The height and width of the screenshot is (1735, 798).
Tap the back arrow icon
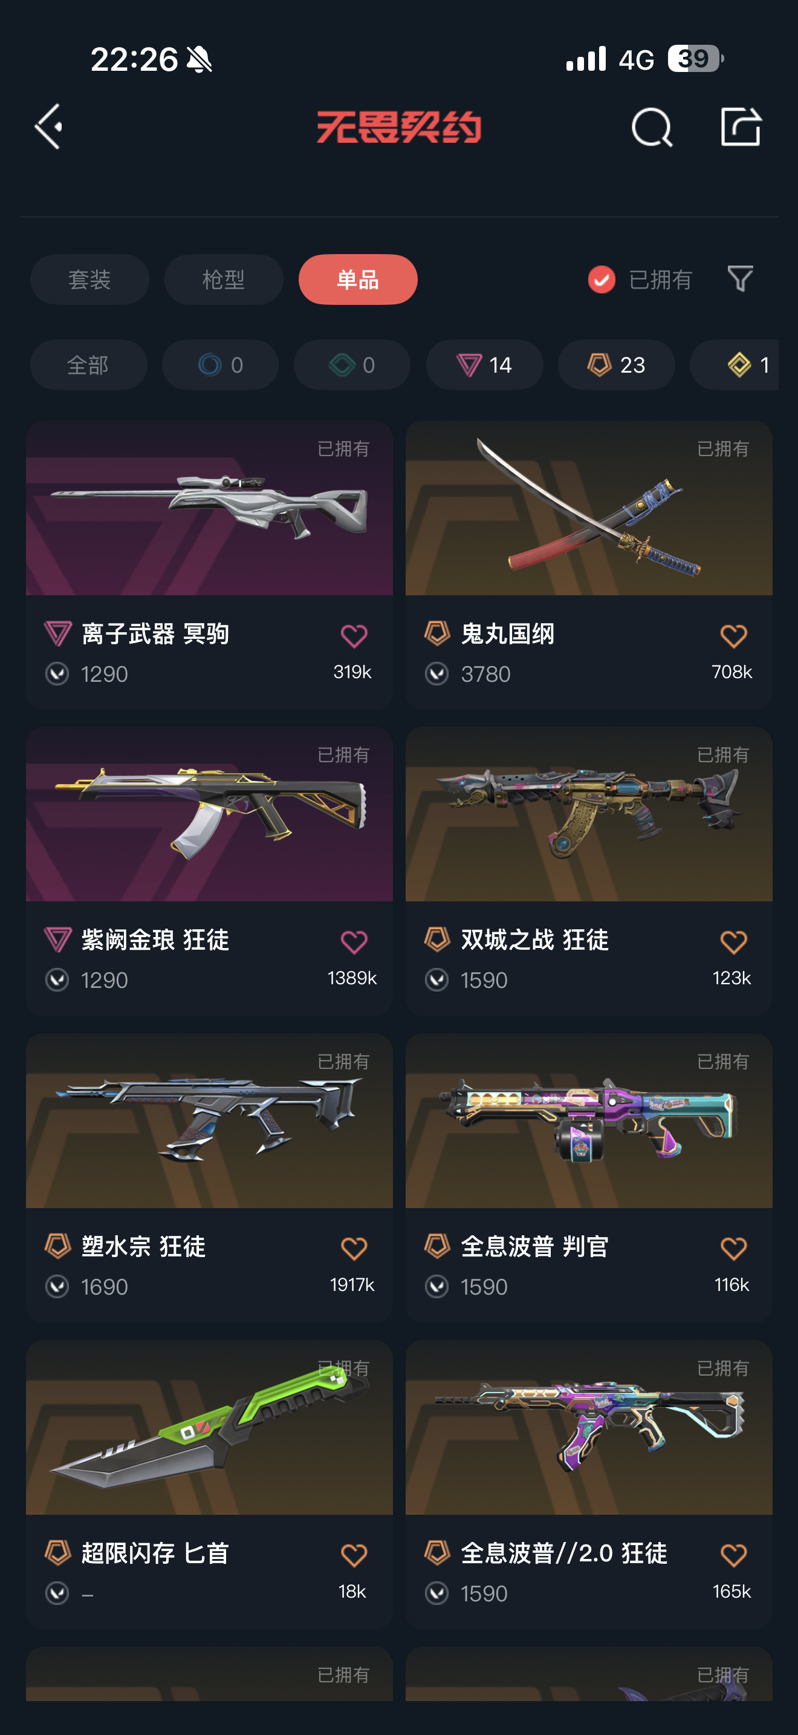48,126
